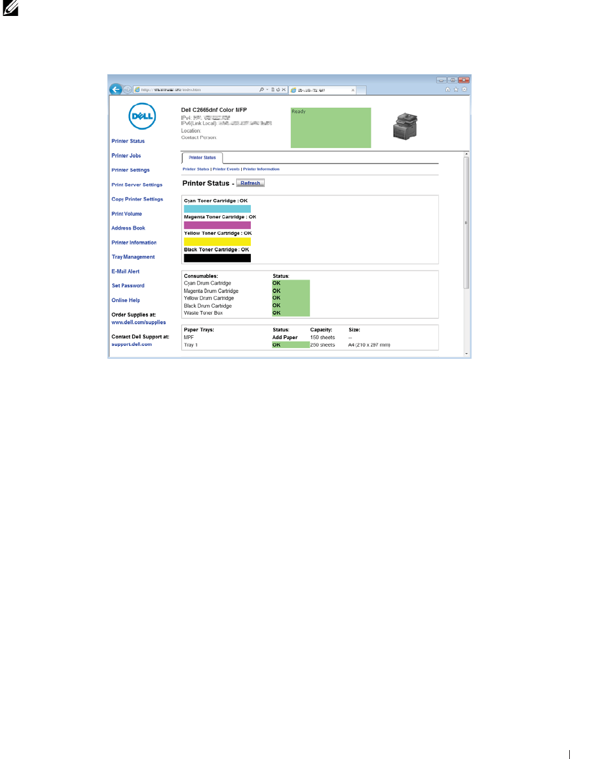The width and height of the screenshot is (596, 759).
Task: Click 'Black Drum Cartridge' row text
Action: pos(207,306)
